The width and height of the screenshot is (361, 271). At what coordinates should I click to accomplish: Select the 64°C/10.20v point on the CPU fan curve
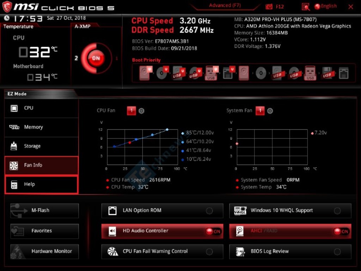pos(152,135)
